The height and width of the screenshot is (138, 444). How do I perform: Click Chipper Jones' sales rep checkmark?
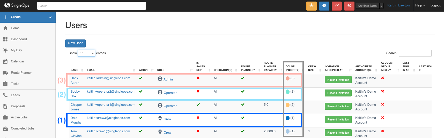point(198,104)
